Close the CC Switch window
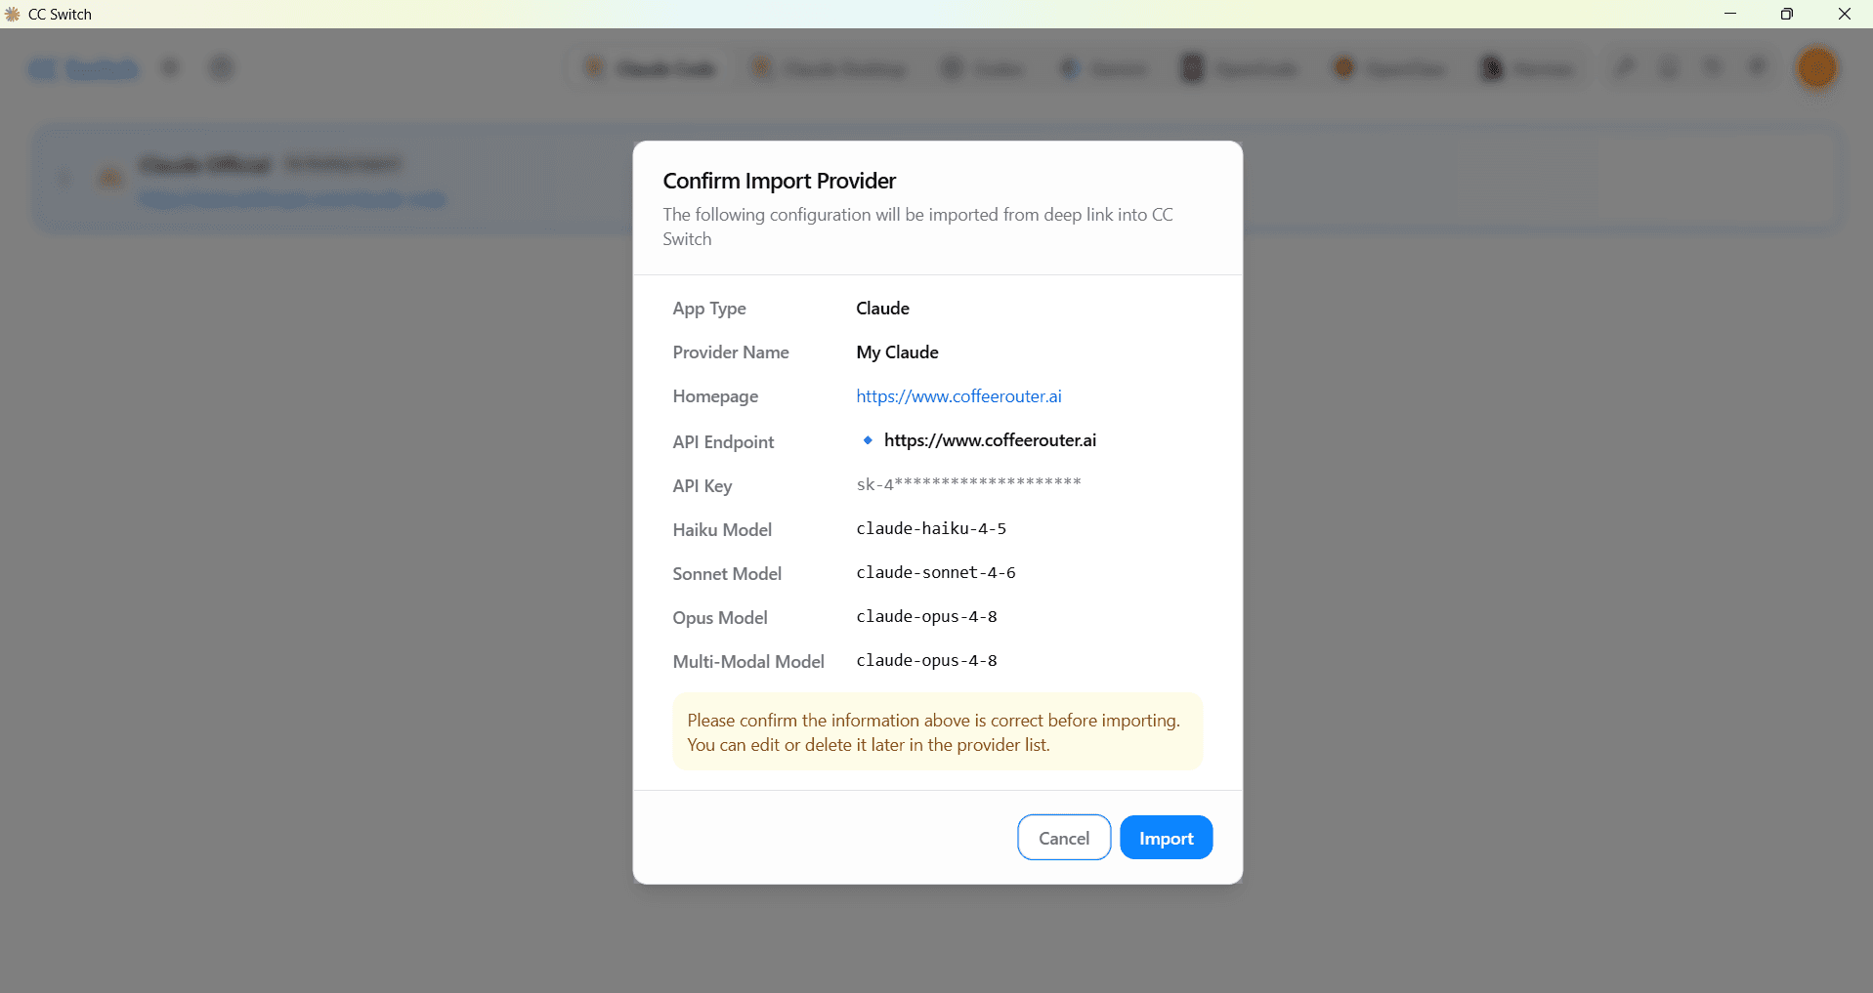This screenshot has width=1873, height=993. (x=1845, y=14)
